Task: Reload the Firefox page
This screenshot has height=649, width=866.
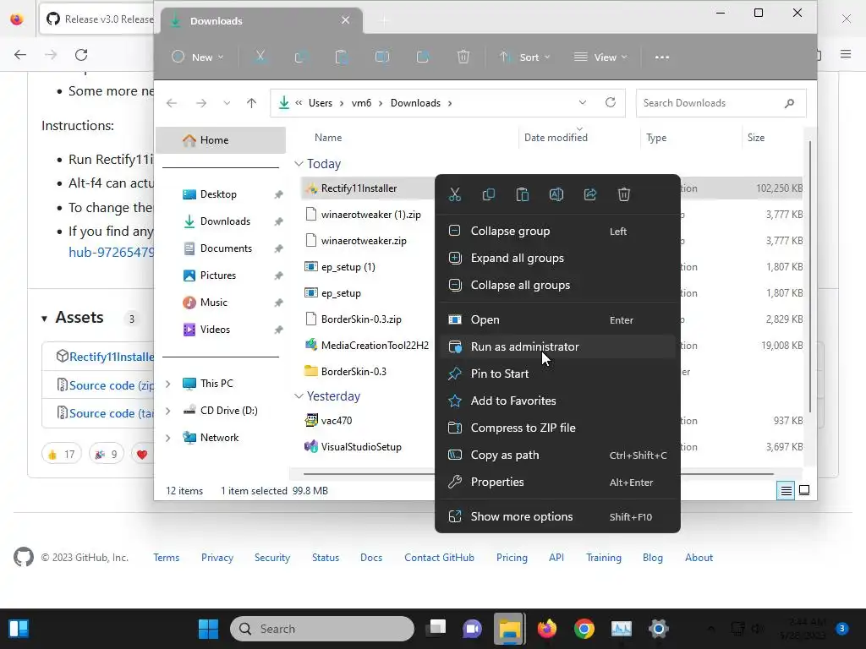Action: point(81,55)
